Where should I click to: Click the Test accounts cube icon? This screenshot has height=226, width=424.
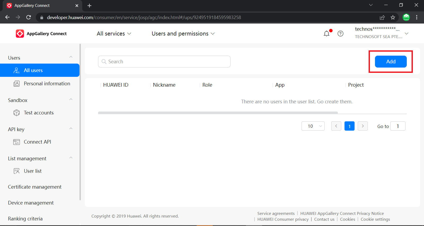16,113
